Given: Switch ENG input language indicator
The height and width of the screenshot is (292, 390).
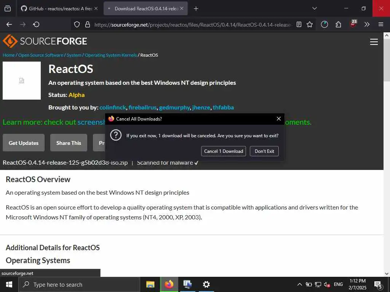Looking at the screenshot, I should point(338,284).
